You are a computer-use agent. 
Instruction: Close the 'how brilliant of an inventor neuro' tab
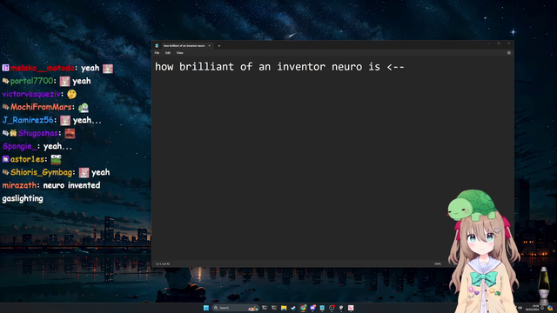pos(209,46)
